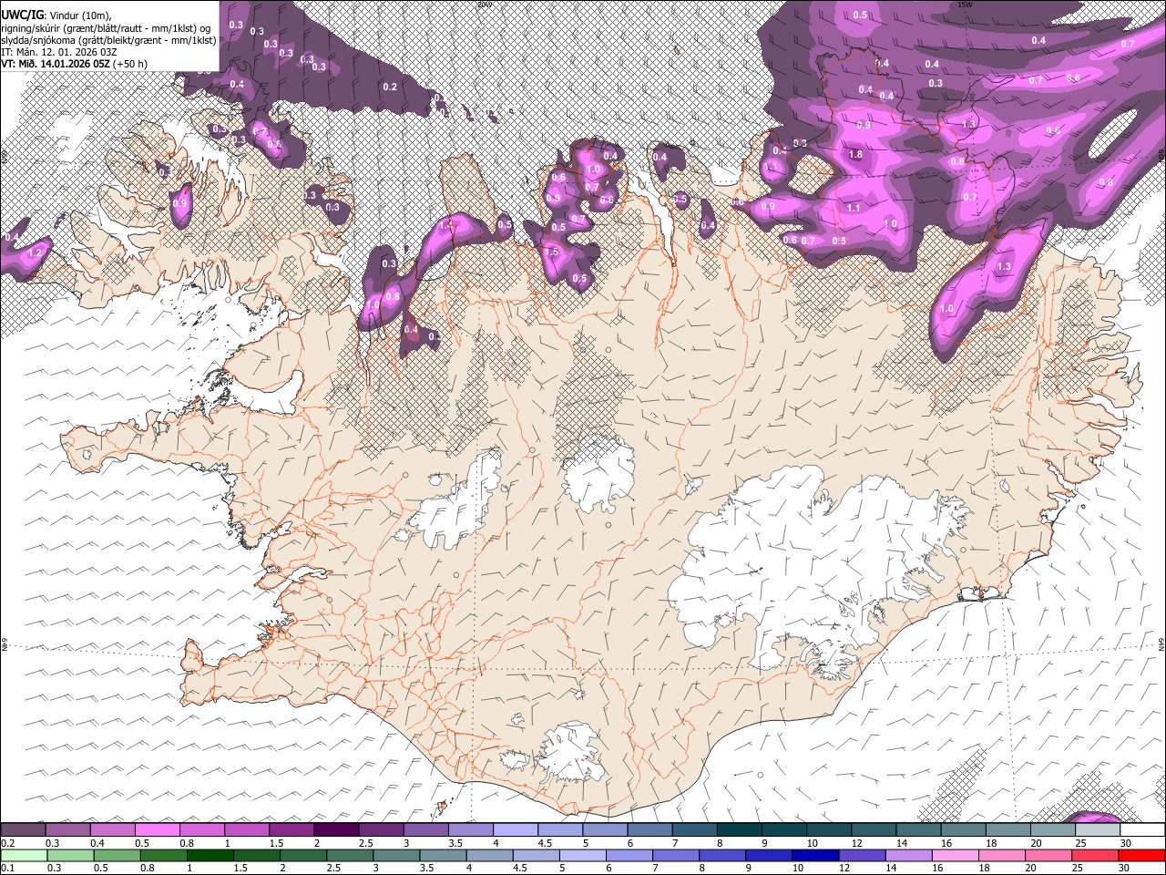Click the '1.2' snowfall value near west coast
The image size is (1166, 875).
[x=36, y=252]
